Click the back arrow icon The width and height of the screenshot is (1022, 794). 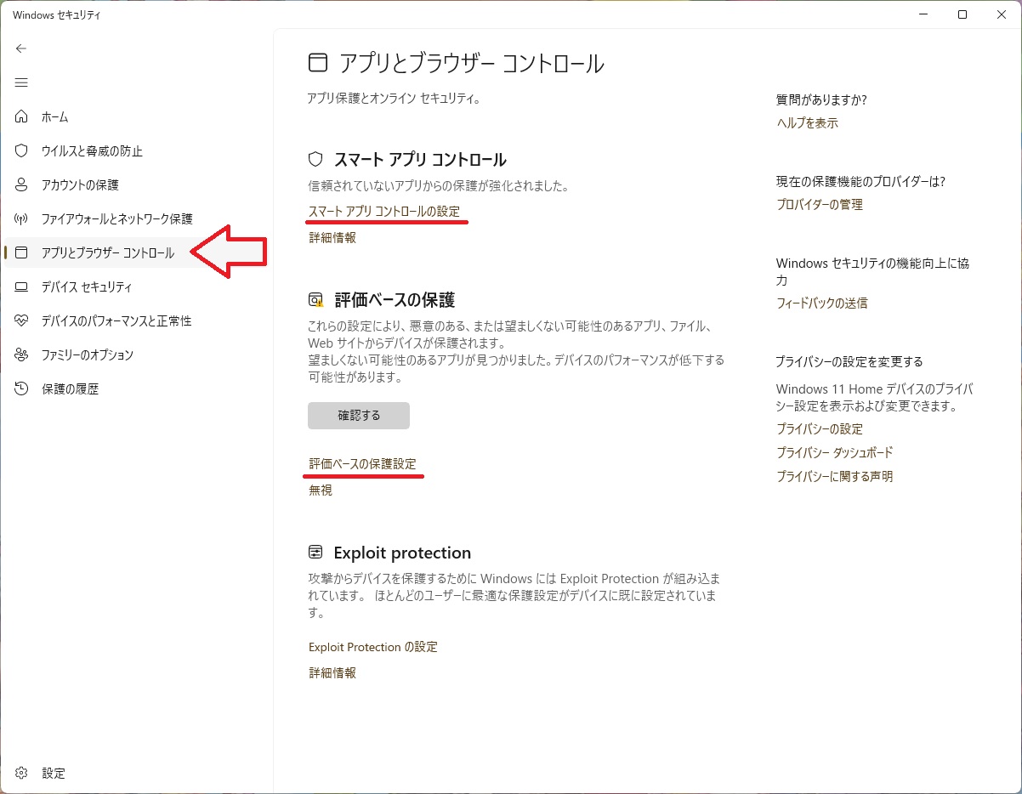[21, 48]
